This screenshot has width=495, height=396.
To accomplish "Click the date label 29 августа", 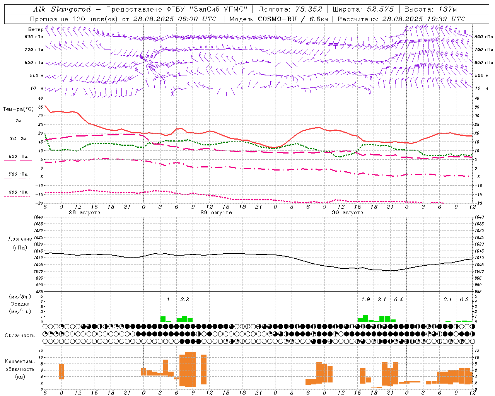I will (216, 213).
